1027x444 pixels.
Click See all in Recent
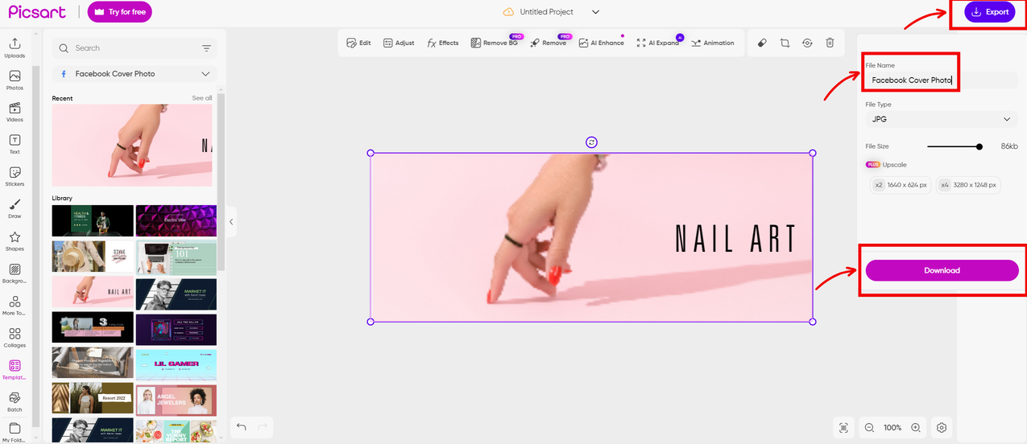pyautogui.click(x=202, y=98)
